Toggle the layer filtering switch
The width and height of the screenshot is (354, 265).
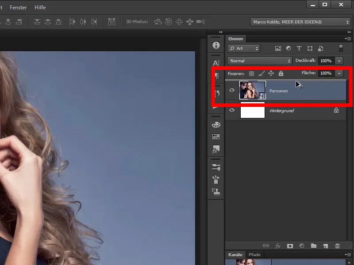pos(341,49)
